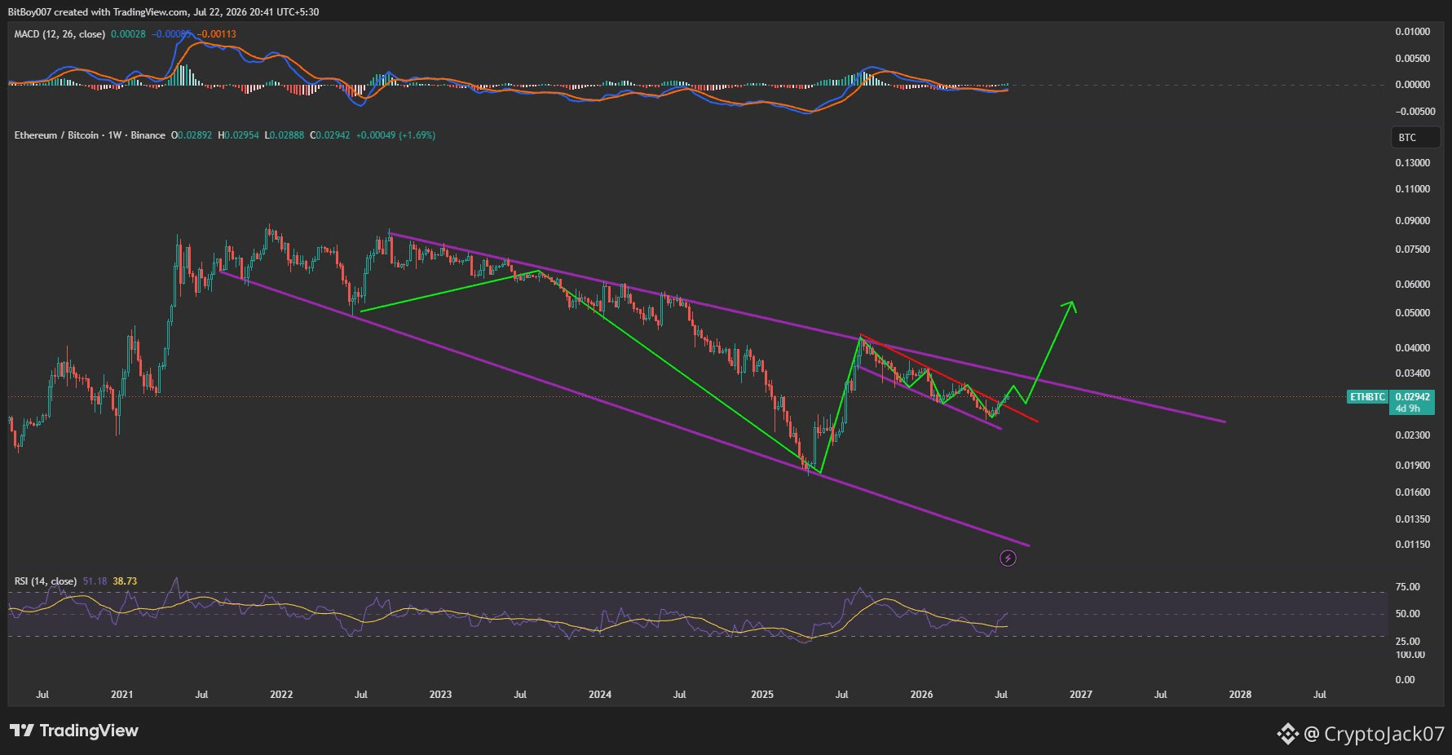Click the high price value H0.02954

pyautogui.click(x=238, y=135)
